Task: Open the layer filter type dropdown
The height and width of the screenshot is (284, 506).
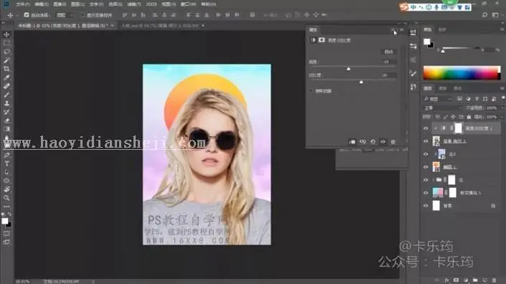Action: [x=438, y=99]
